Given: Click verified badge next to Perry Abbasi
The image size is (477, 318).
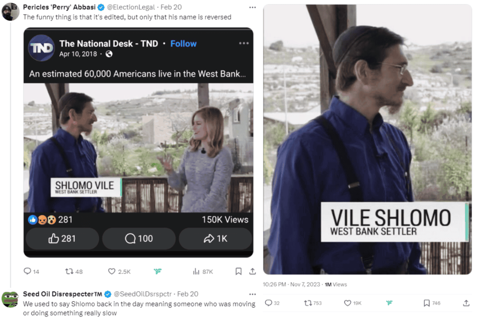Looking at the screenshot, I should [x=101, y=7].
